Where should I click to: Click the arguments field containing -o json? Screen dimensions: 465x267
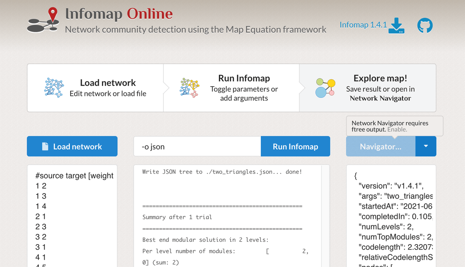[197, 146]
